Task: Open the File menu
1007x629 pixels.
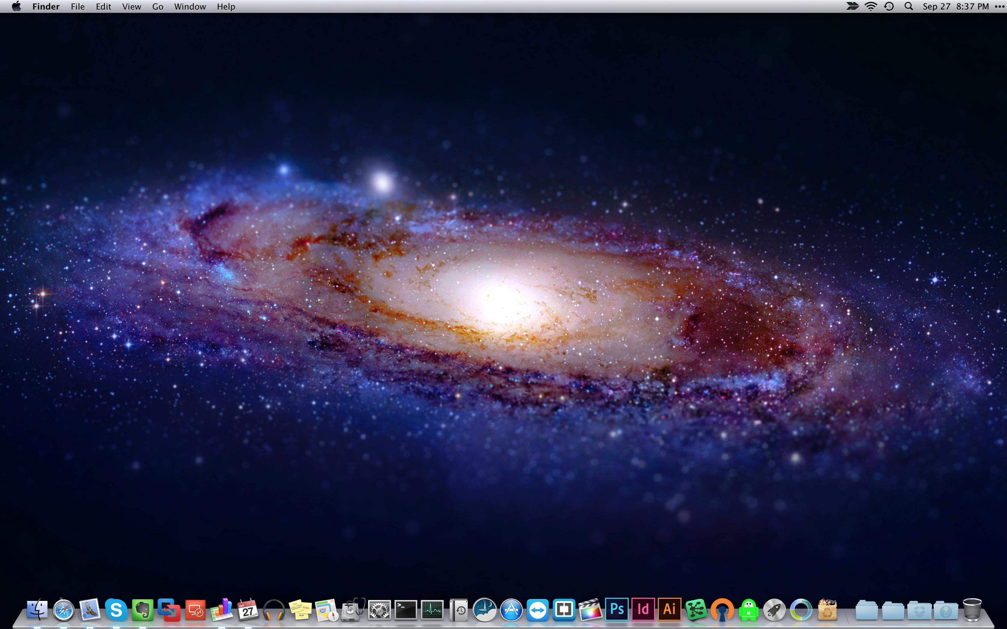Action: pyautogui.click(x=77, y=6)
